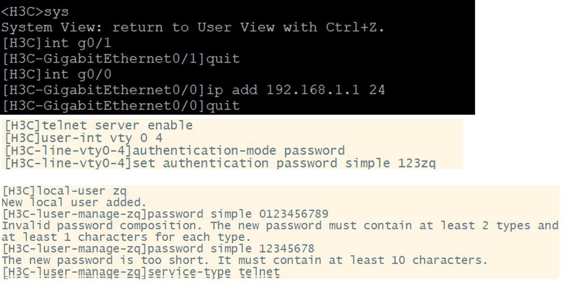This screenshot has height=290, width=569.
Task: Click the "<H3C>sys" command line
Action: pos(35,12)
